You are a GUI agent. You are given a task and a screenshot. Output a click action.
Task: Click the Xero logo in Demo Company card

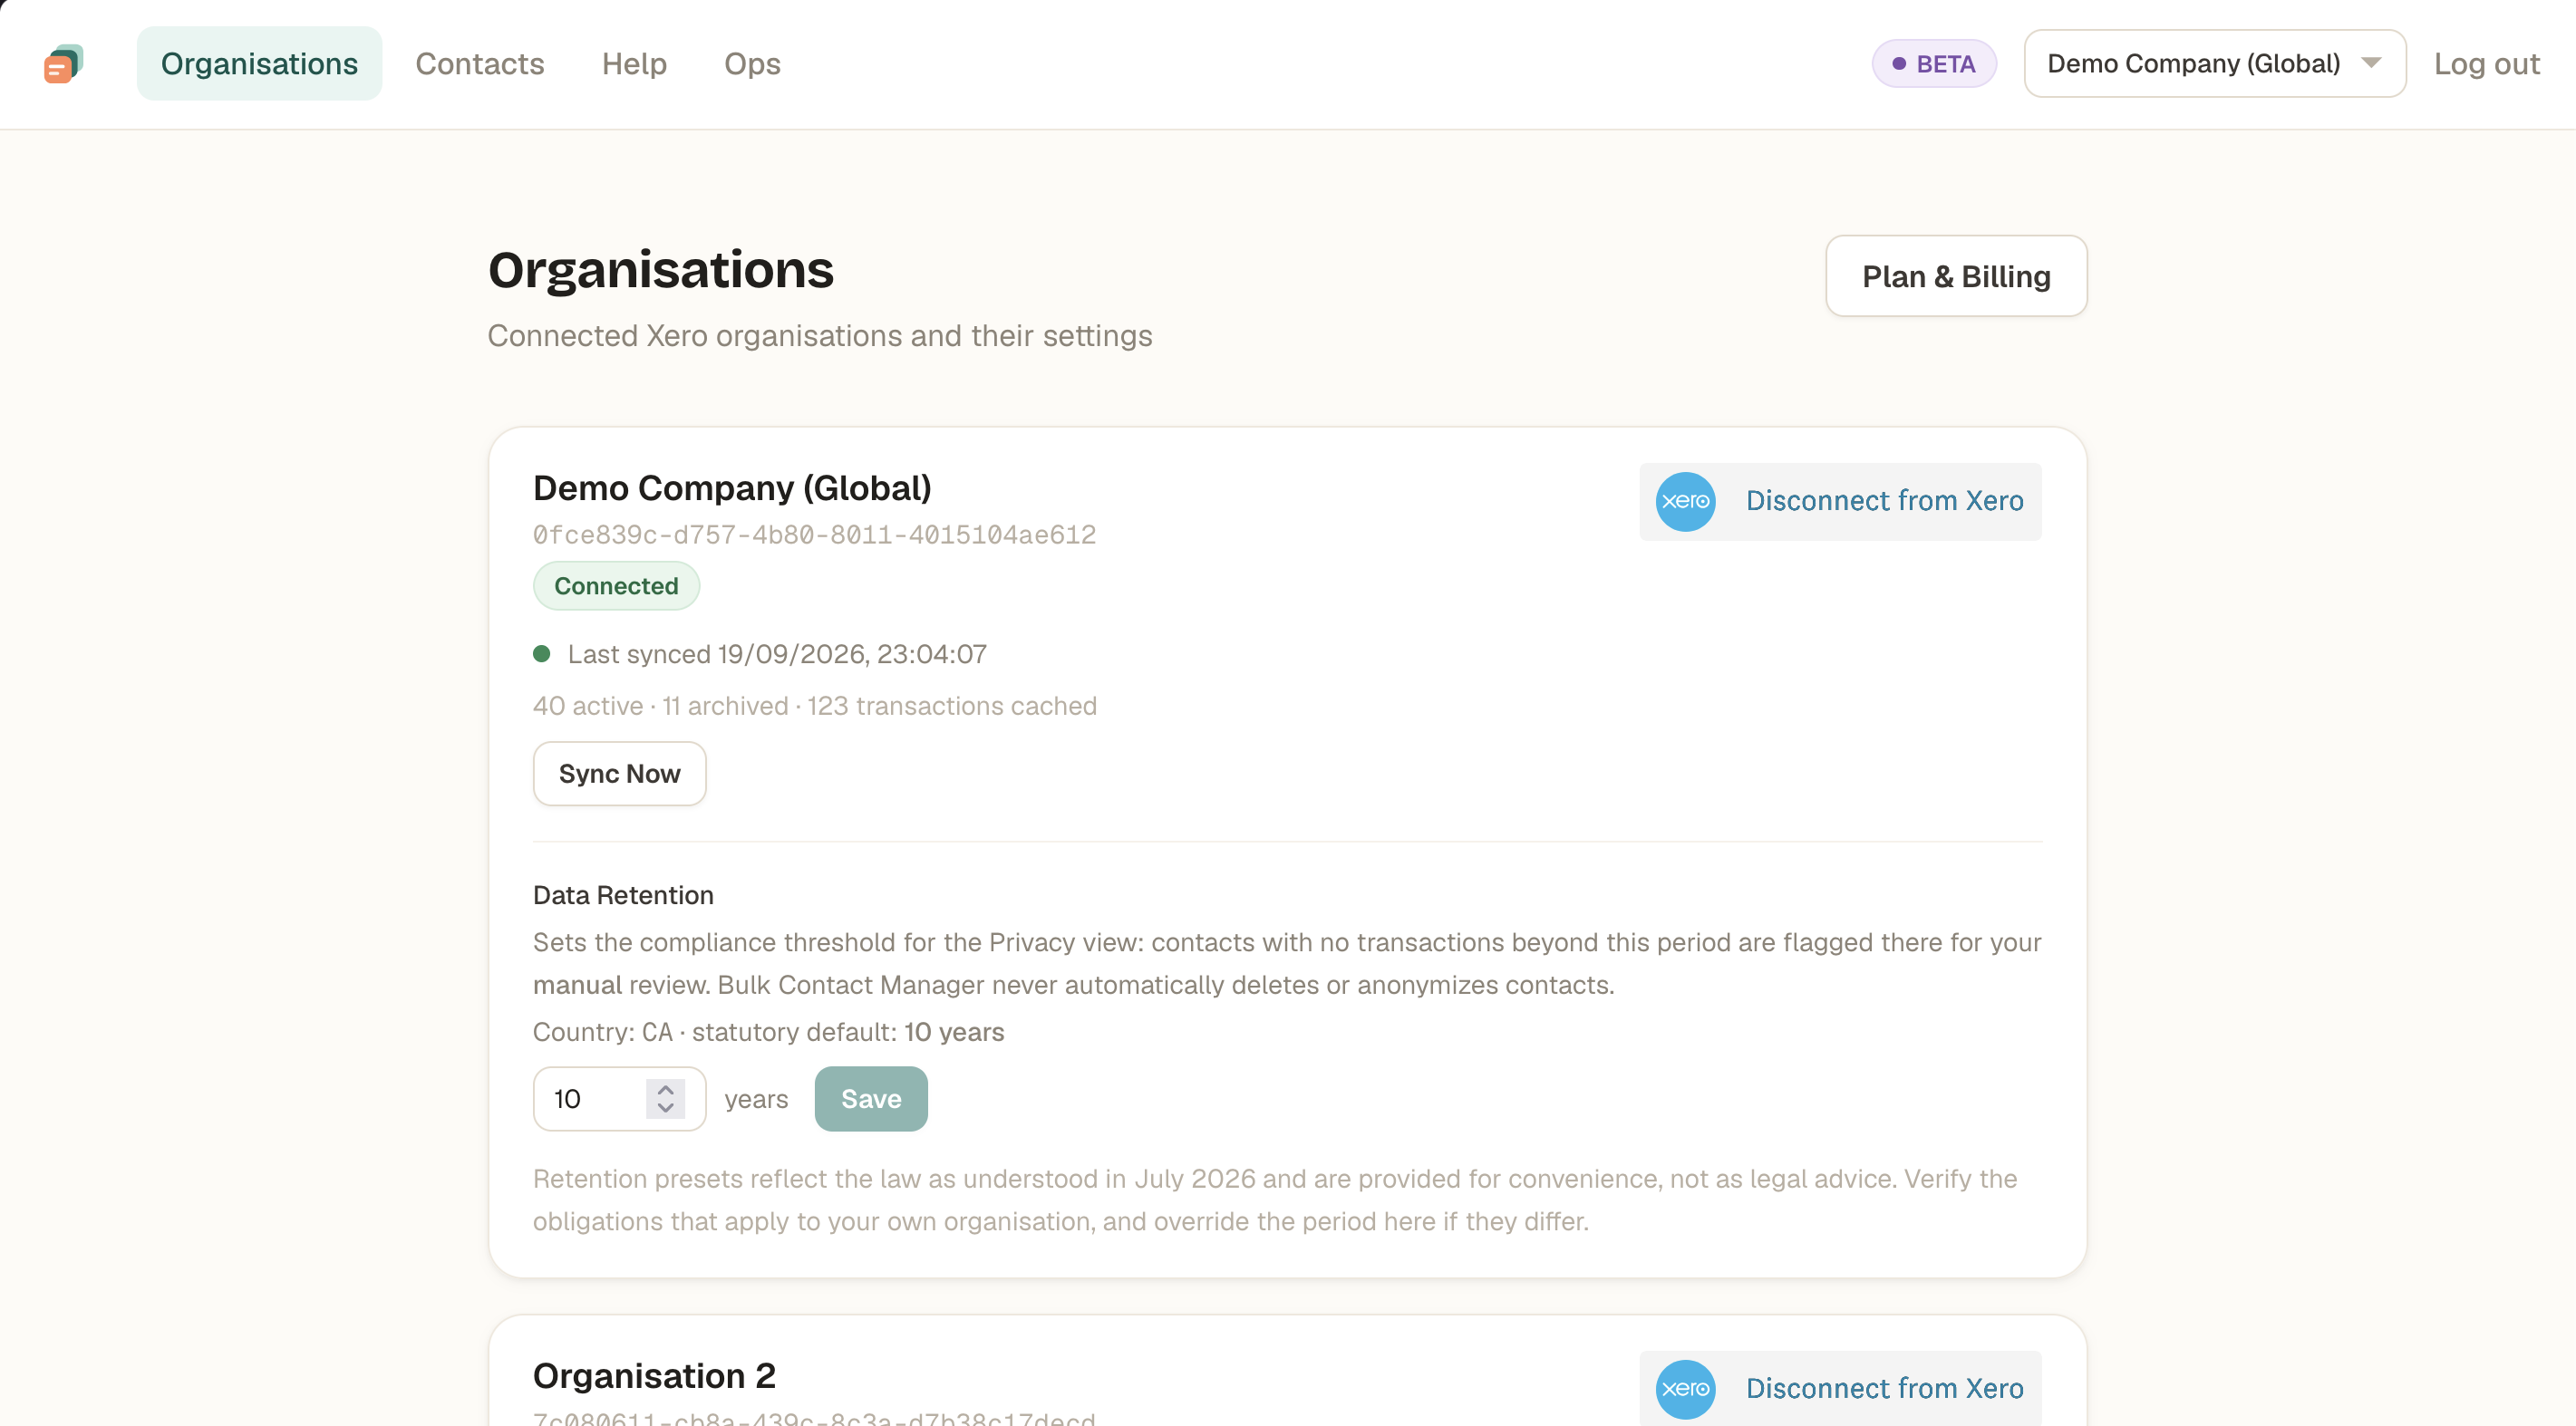pyautogui.click(x=1685, y=502)
